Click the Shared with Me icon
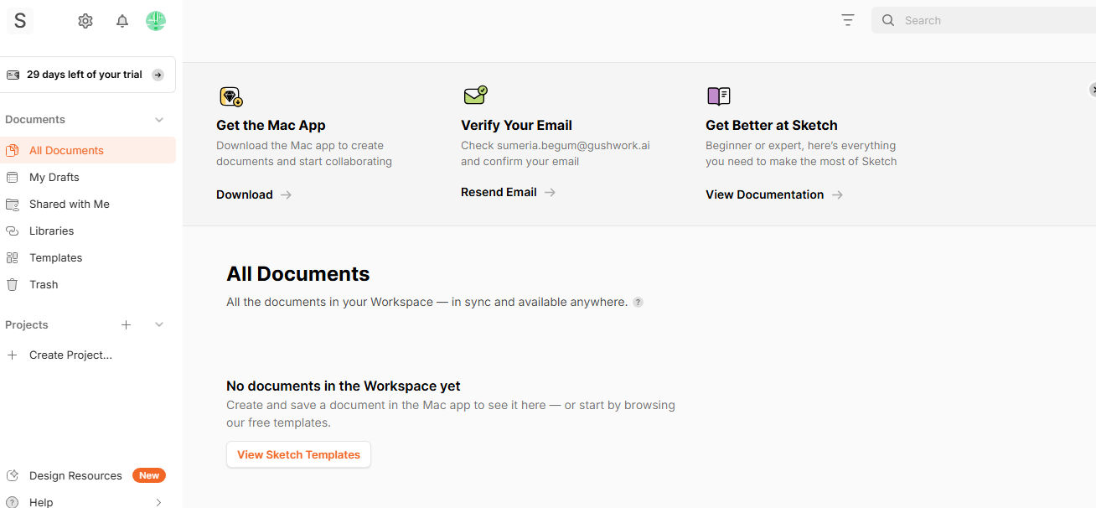Screen dimensions: 1096x508 pos(12,205)
